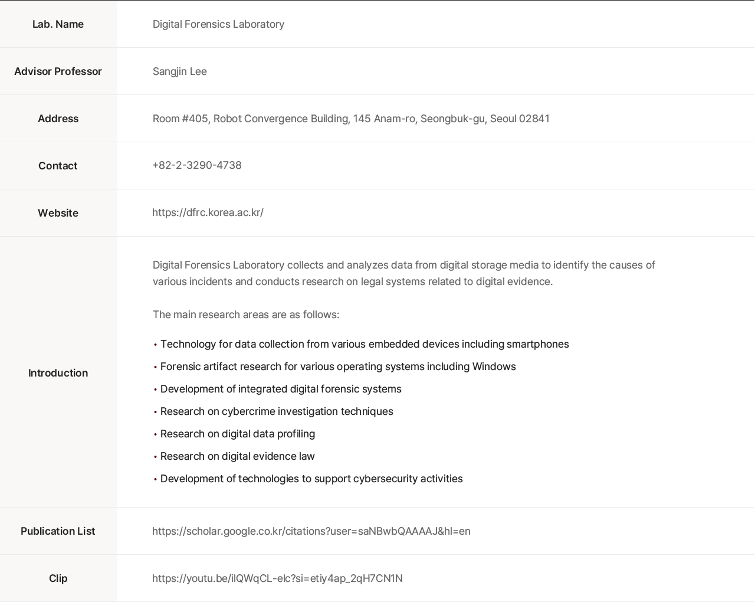The width and height of the screenshot is (755, 602).
Task: Click the Forensic artifact research bullet item
Action: pyautogui.click(x=337, y=367)
